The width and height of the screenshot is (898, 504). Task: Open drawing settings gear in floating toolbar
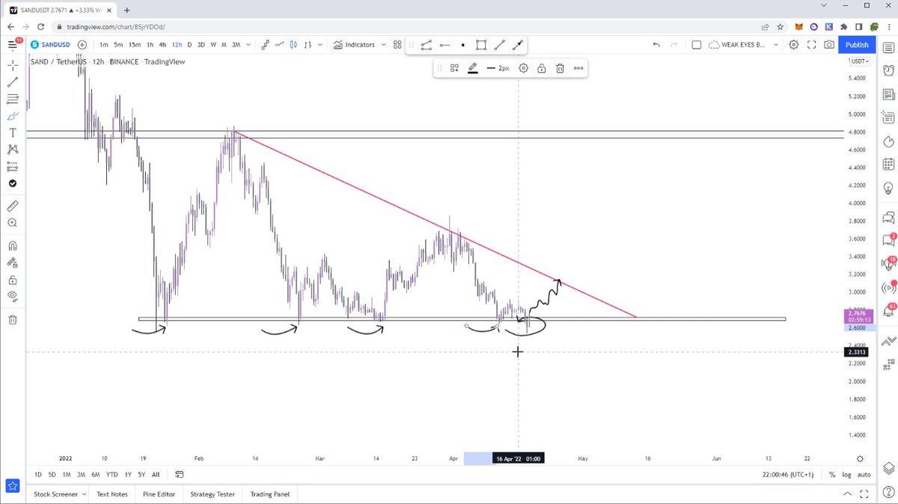click(x=523, y=68)
